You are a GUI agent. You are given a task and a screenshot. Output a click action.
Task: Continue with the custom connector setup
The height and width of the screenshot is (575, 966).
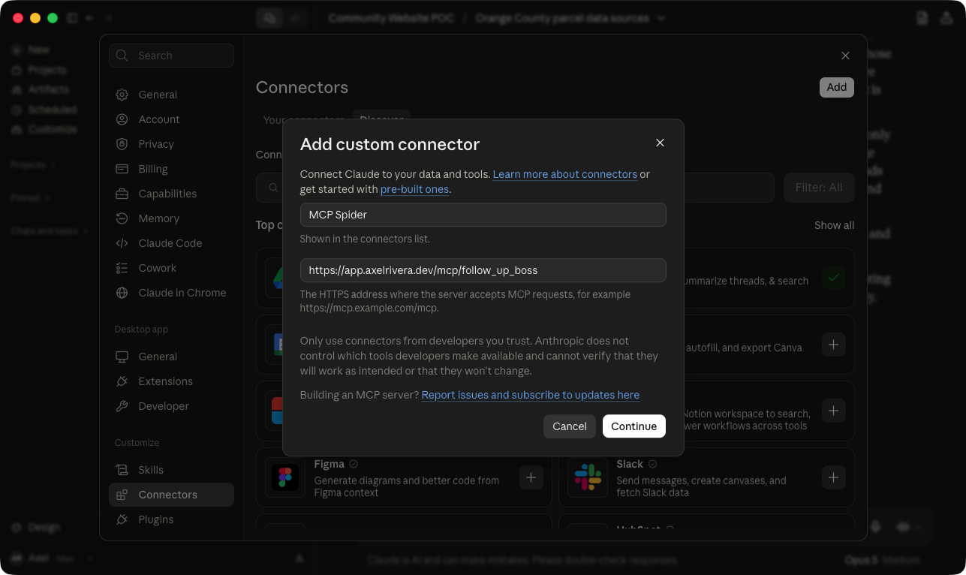pyautogui.click(x=633, y=426)
